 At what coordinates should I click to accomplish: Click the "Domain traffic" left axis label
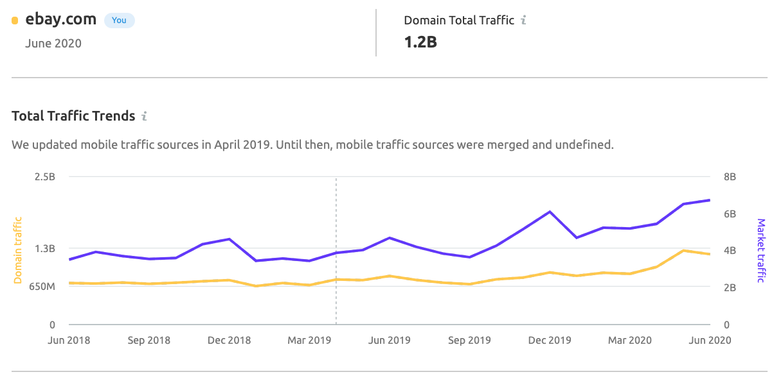pos(18,250)
